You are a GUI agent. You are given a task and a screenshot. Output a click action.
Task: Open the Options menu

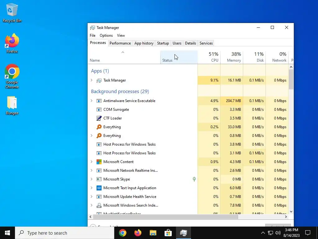click(106, 35)
